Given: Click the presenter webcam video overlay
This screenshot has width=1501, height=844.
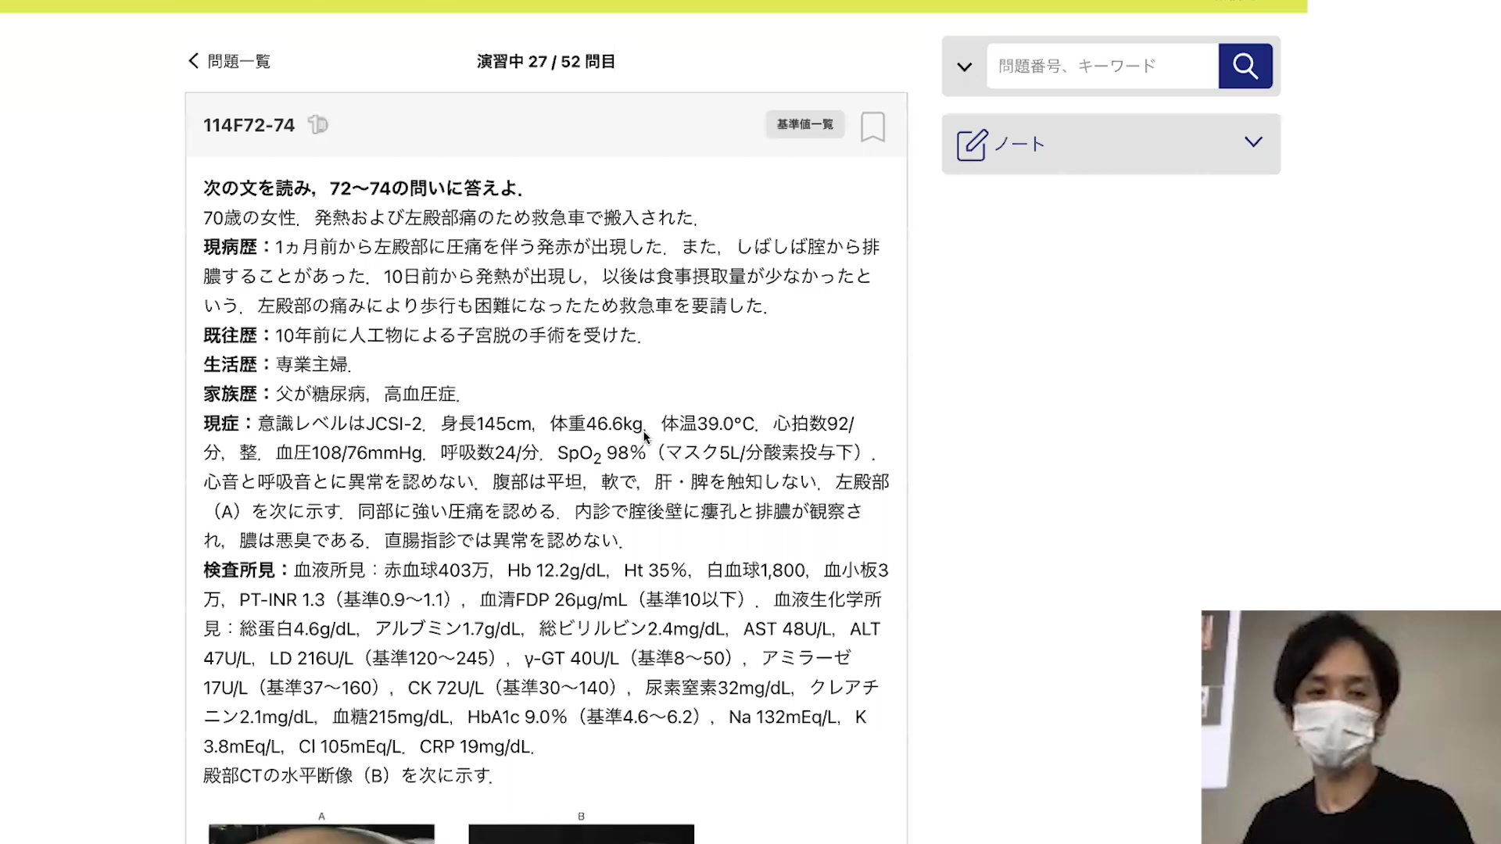Looking at the screenshot, I should (1350, 727).
